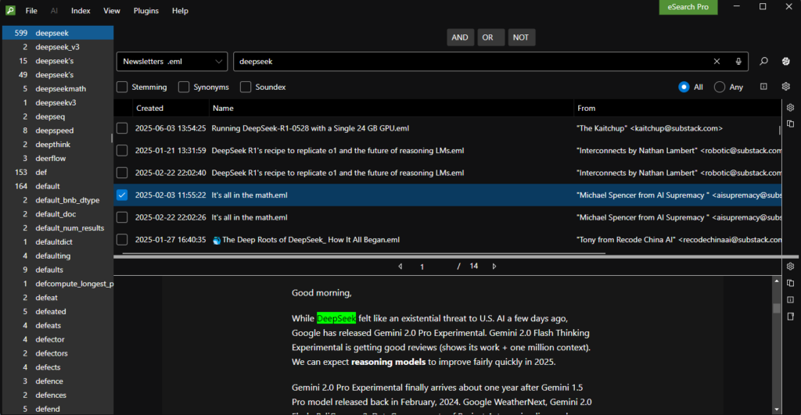Click square panel icon next to Any
Screen dimensions: 801x415
[763, 87]
